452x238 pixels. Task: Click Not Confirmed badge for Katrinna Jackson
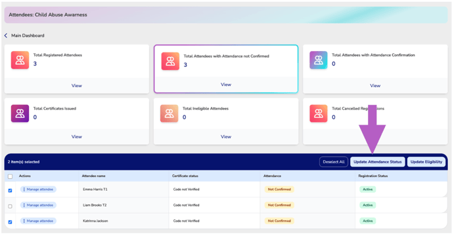[279, 221]
